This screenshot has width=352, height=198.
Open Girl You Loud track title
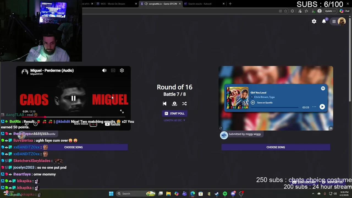click(x=258, y=93)
